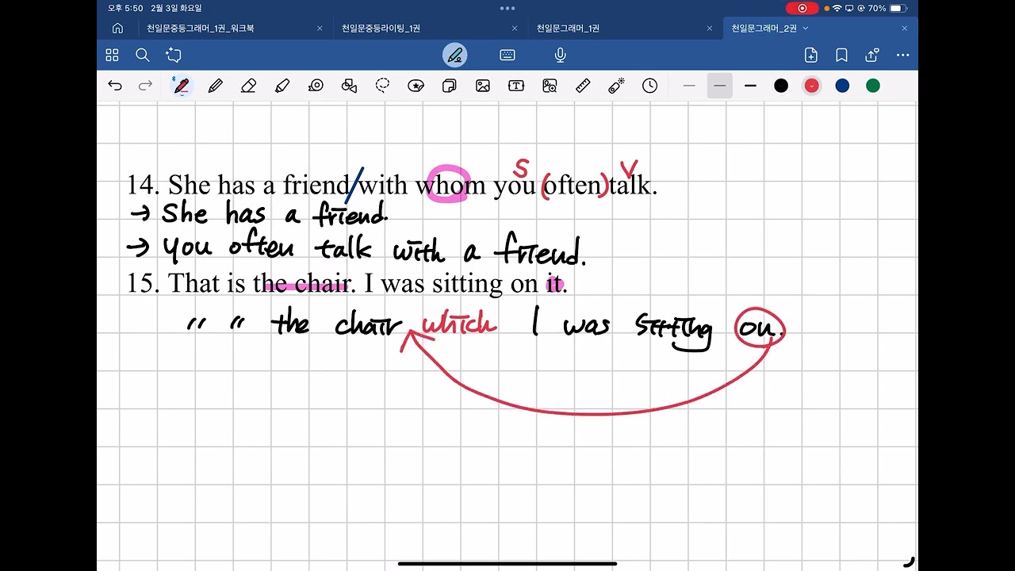The width and height of the screenshot is (1015, 571).
Task: Pick the red pen color
Action: (811, 86)
